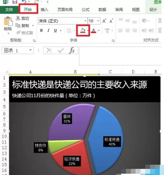Screen dimensions: 164x175
Task: Align text right
Action: click(135, 31)
